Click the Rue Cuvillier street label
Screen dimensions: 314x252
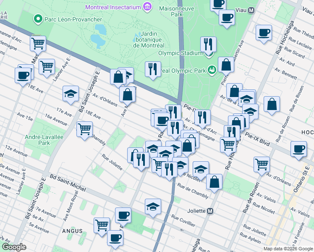coord(183,220)
